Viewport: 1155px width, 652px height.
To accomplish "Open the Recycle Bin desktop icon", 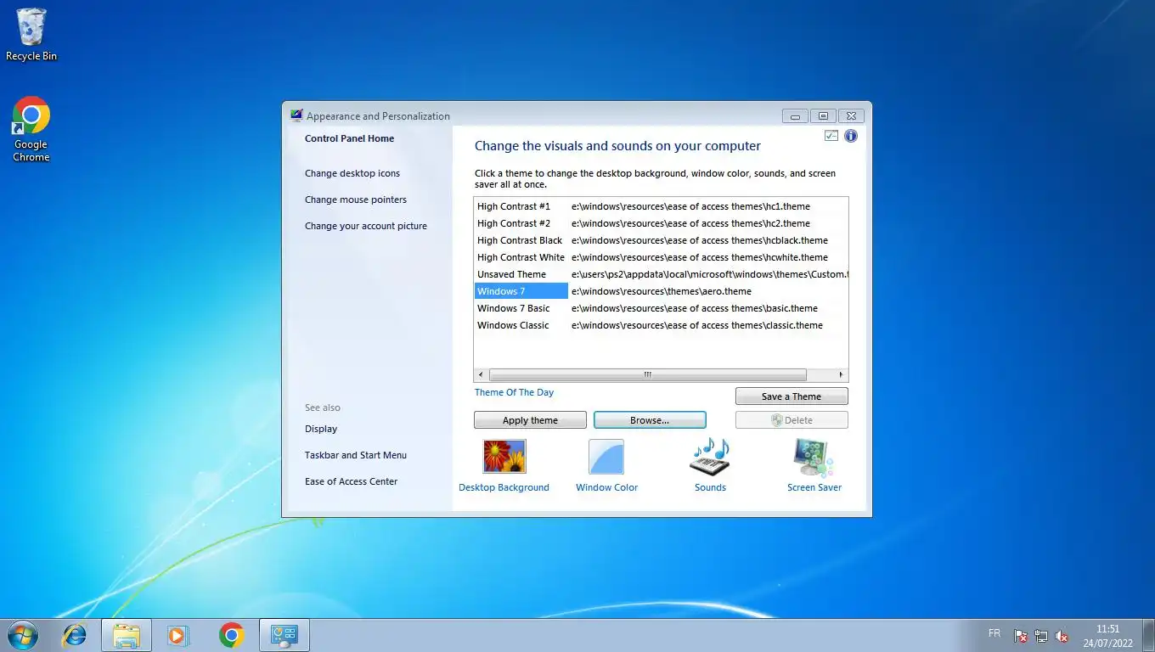I will tap(31, 35).
